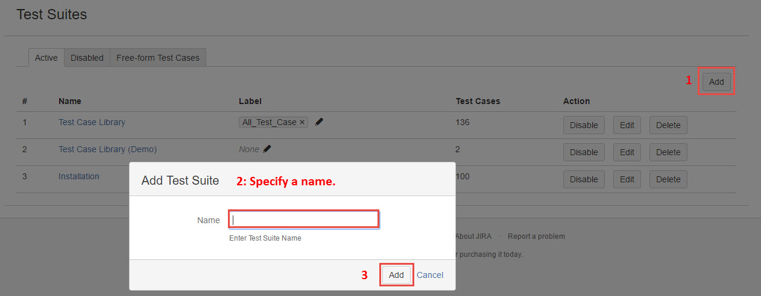Disable the Test Case Library (Demo) suite
This screenshot has height=296, width=761.
click(x=584, y=152)
